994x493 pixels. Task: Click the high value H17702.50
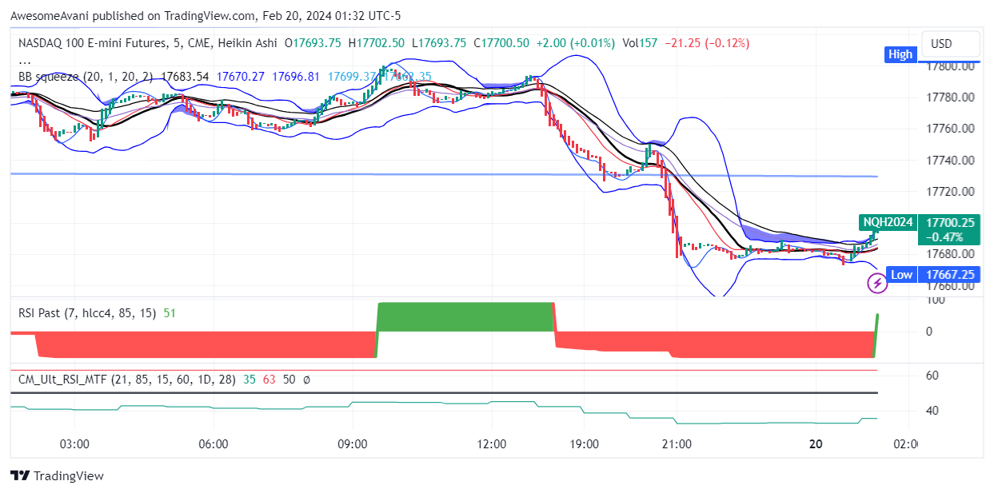[x=377, y=43]
